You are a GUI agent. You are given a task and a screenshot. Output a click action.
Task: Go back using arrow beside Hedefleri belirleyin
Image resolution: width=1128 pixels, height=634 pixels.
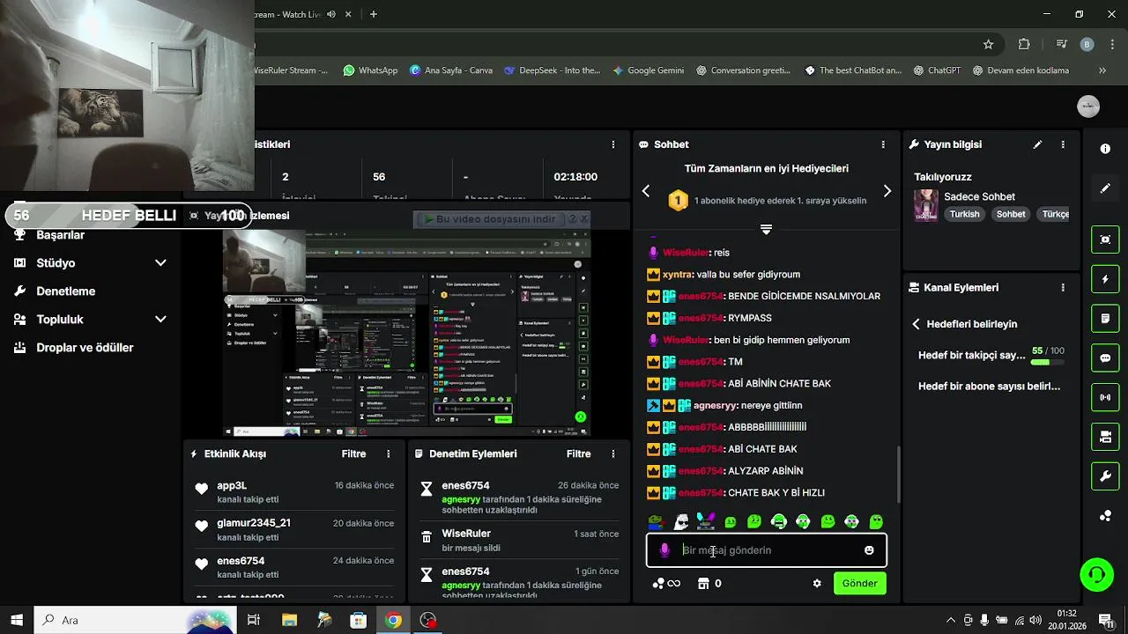tap(916, 324)
